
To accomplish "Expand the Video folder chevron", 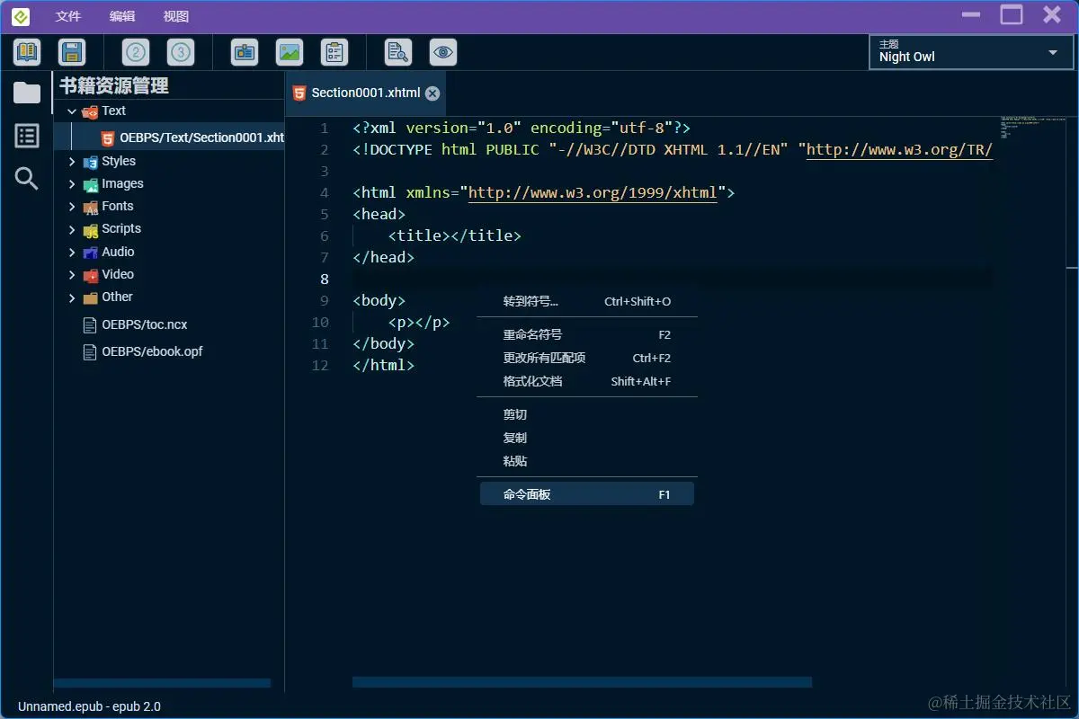I will coord(72,275).
